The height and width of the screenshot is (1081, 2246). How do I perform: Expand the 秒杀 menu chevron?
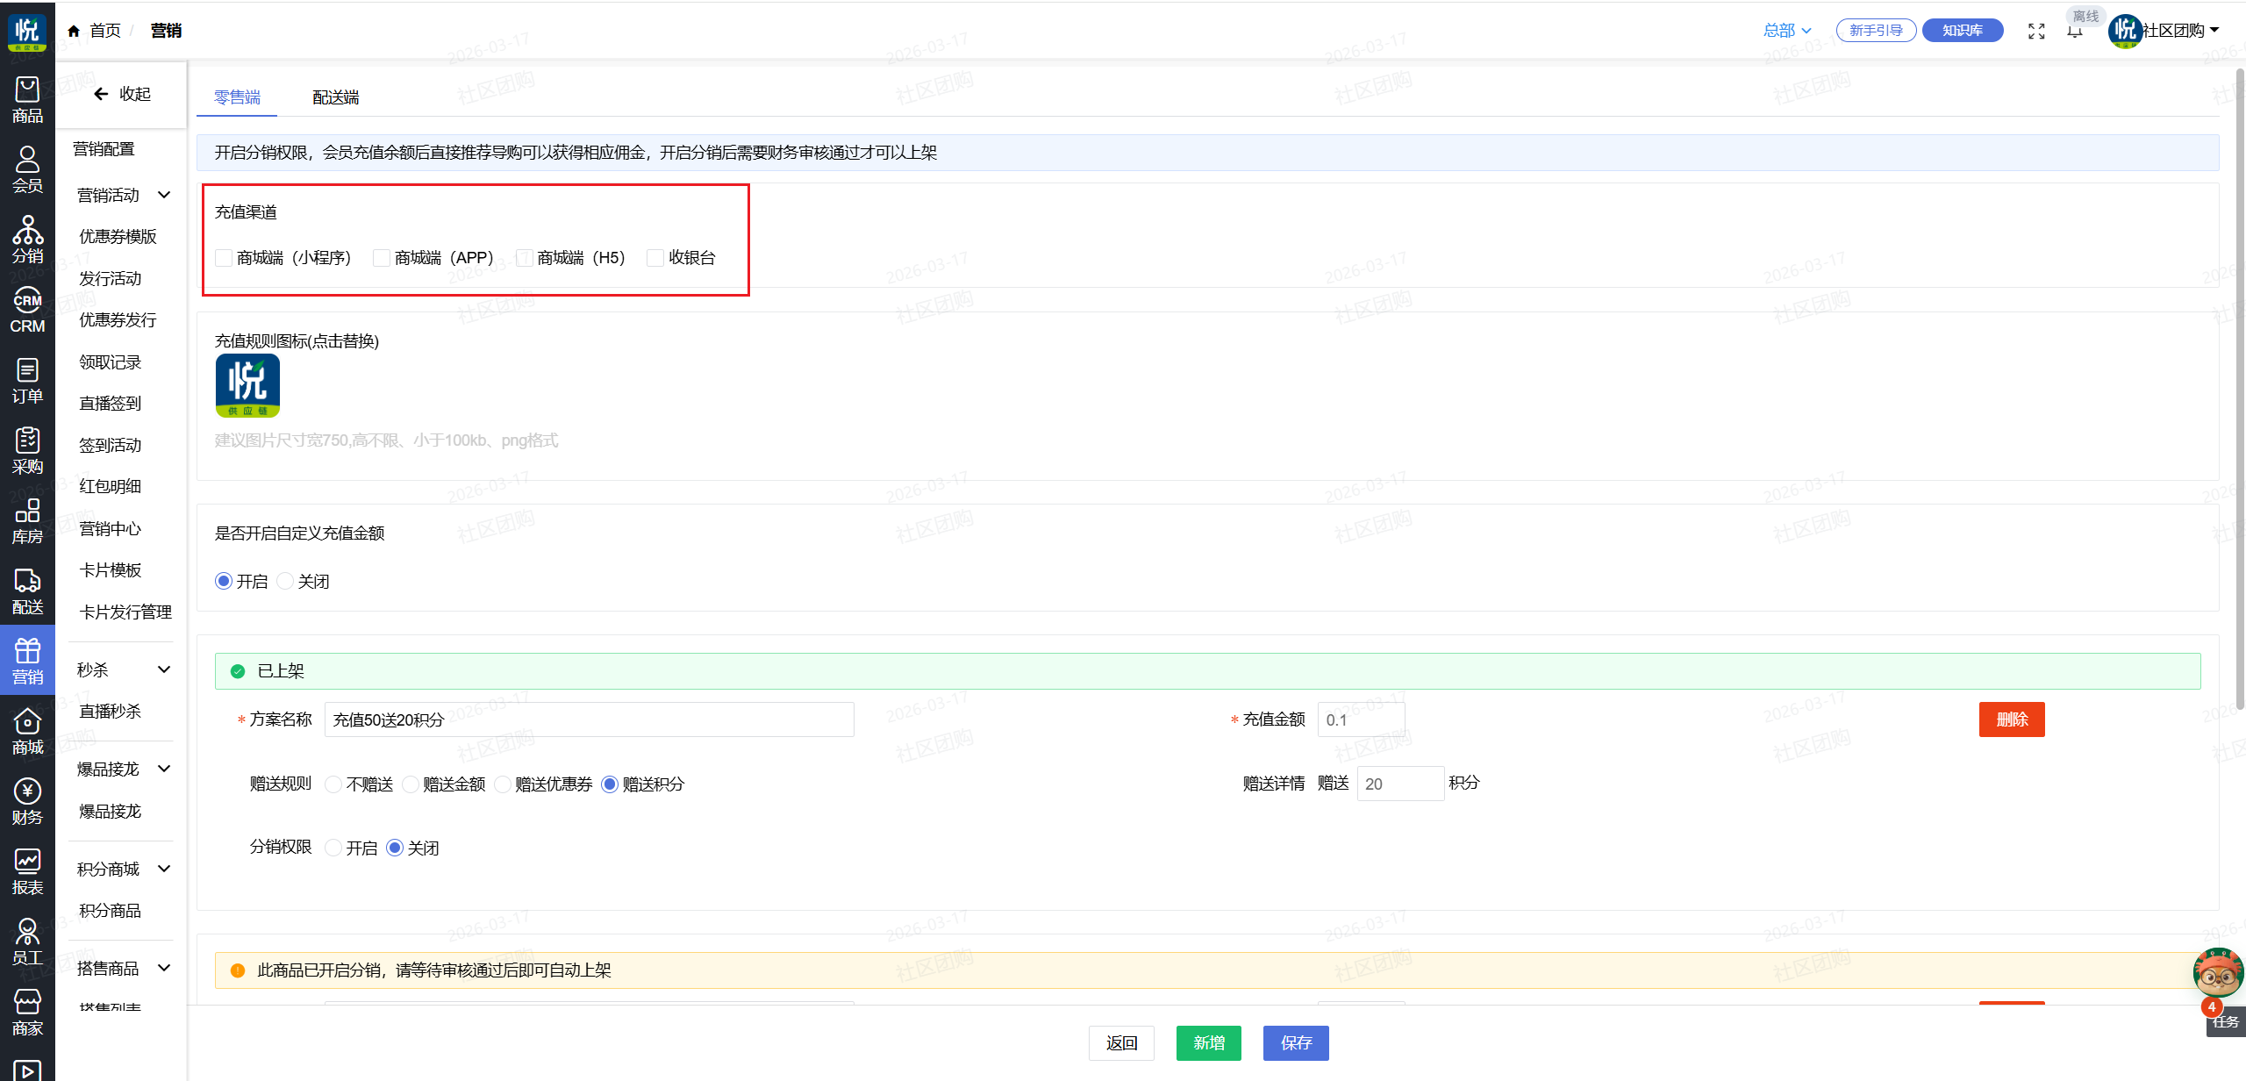click(164, 669)
